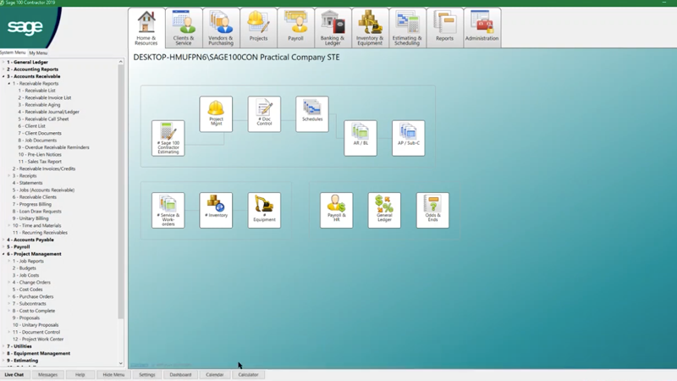Open the Inventory & Equipment tab

click(370, 28)
